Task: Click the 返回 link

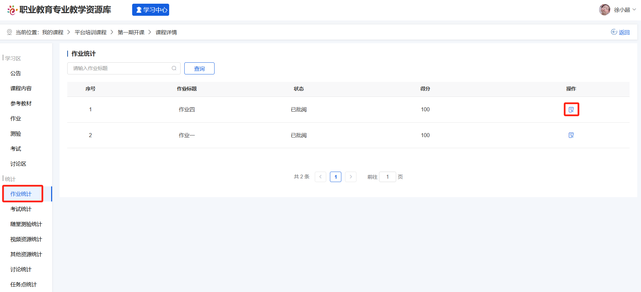Action: click(620, 32)
